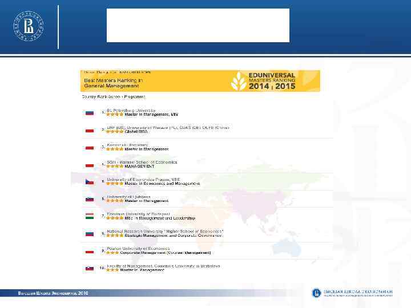Open the Kozminski University link
This screenshot has height=308, width=411.
point(127,145)
